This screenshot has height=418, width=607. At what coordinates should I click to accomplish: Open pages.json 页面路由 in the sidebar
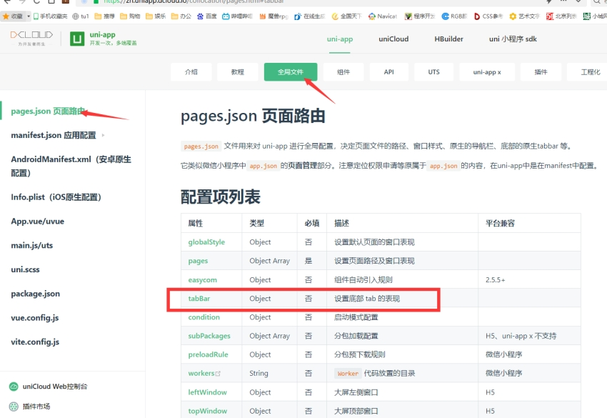48,111
